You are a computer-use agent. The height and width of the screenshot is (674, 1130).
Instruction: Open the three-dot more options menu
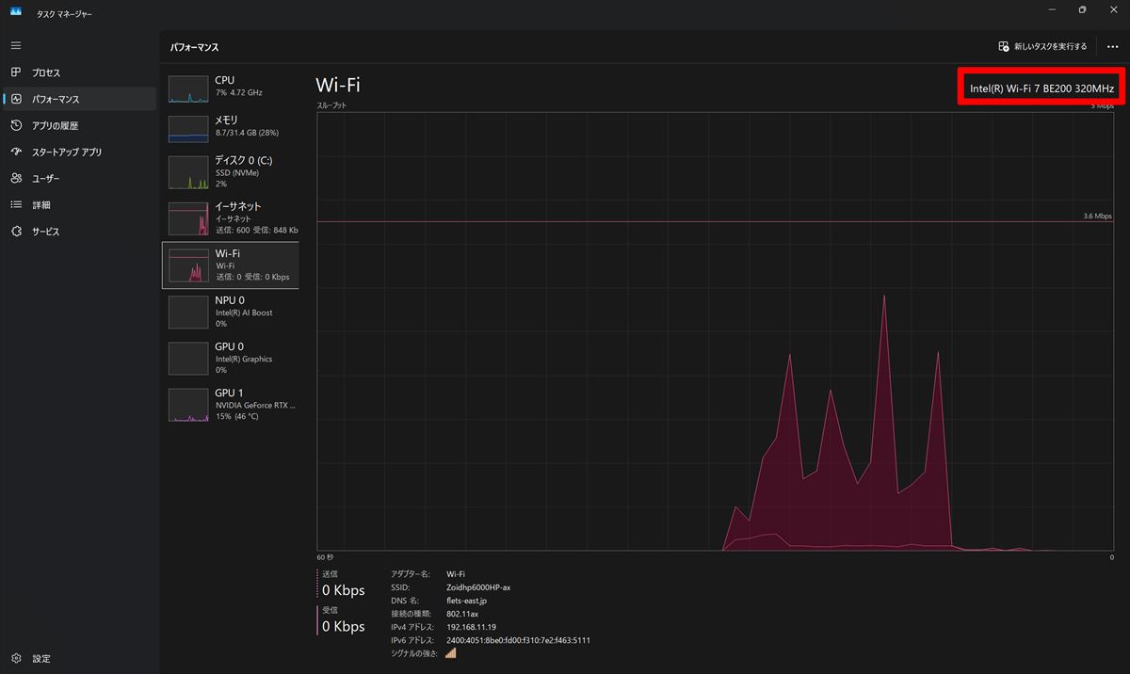[x=1112, y=46]
